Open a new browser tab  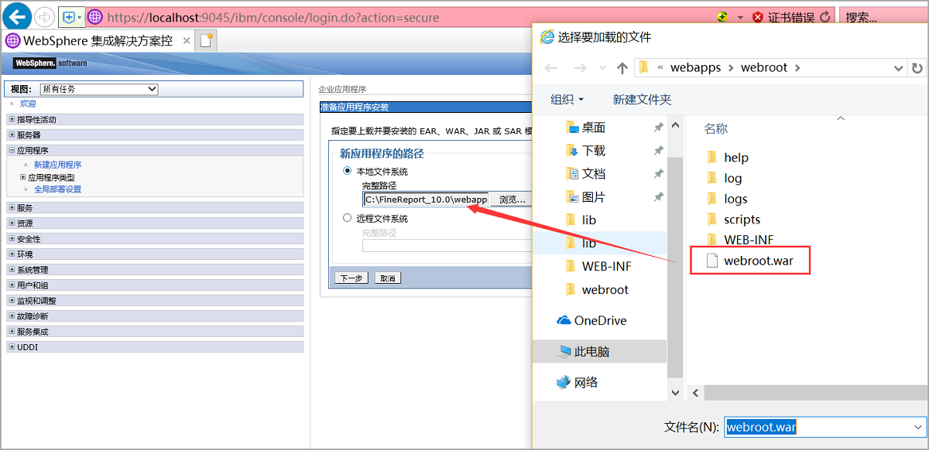point(207,41)
